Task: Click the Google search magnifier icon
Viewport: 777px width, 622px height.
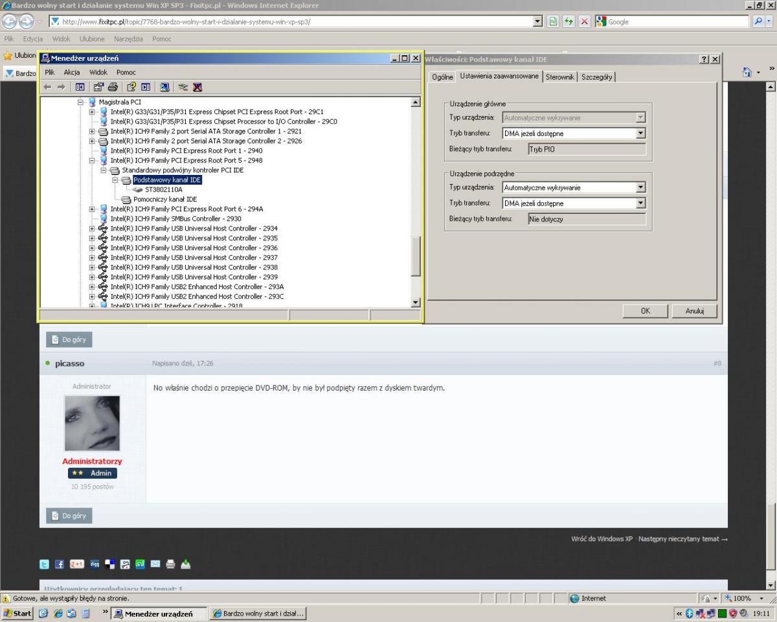Action: click(x=757, y=22)
